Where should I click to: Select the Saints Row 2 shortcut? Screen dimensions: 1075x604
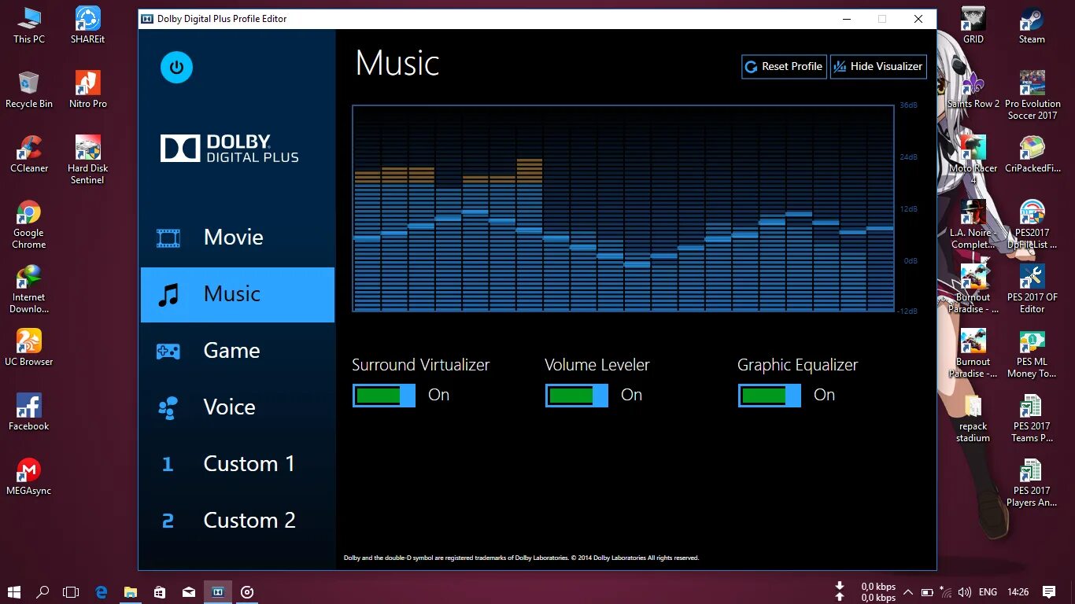pos(973,90)
